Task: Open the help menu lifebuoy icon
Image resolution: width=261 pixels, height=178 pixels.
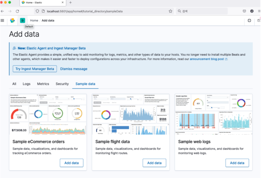Action: pyautogui.click(x=249, y=20)
